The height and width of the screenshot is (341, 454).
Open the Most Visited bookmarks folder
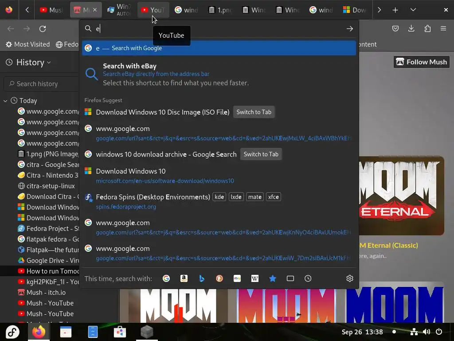pyautogui.click(x=28, y=44)
